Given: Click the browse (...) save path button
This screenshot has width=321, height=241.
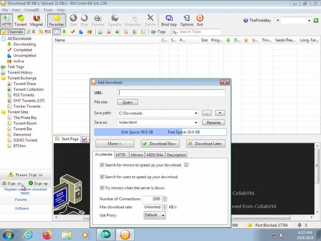Looking at the screenshot, I should [207, 113].
